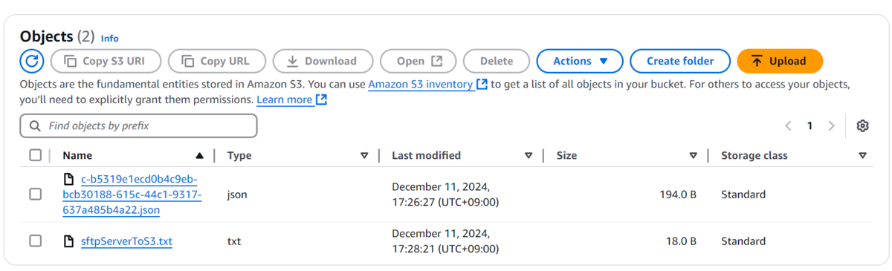The width and height of the screenshot is (892, 271).
Task: Click the Storage class column header
Action: 754,156
